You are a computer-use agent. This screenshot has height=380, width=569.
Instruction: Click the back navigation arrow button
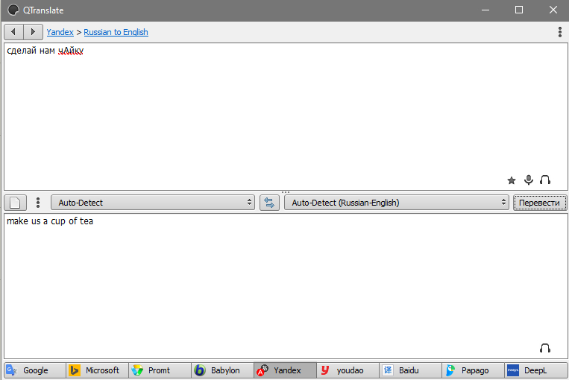[x=14, y=32]
